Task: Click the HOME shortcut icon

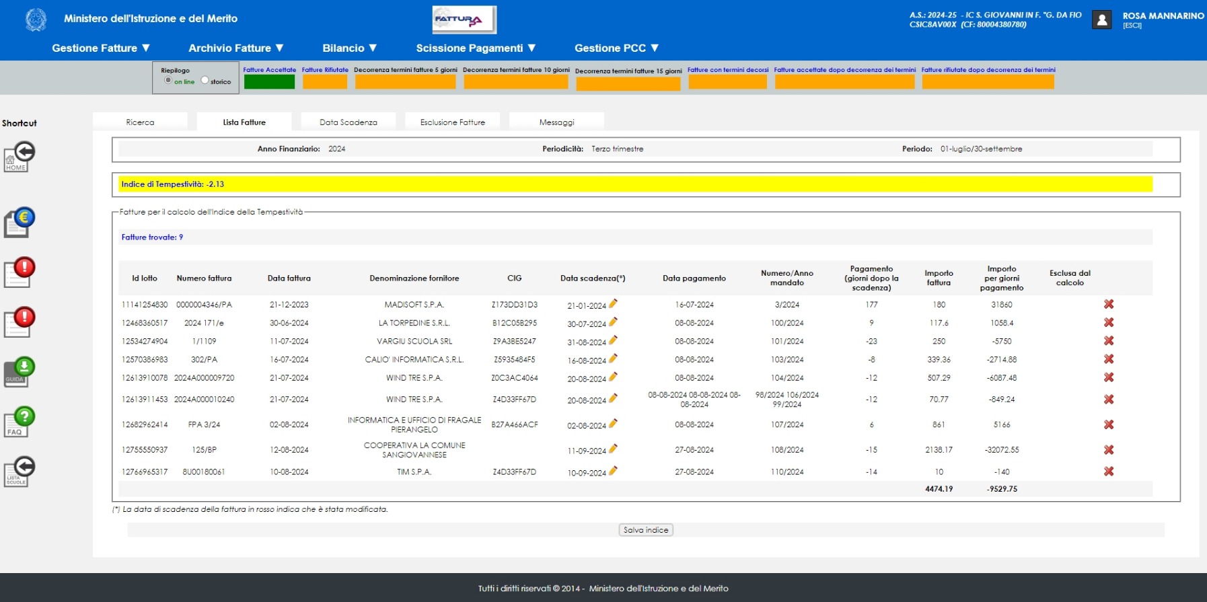Action: pos(20,157)
